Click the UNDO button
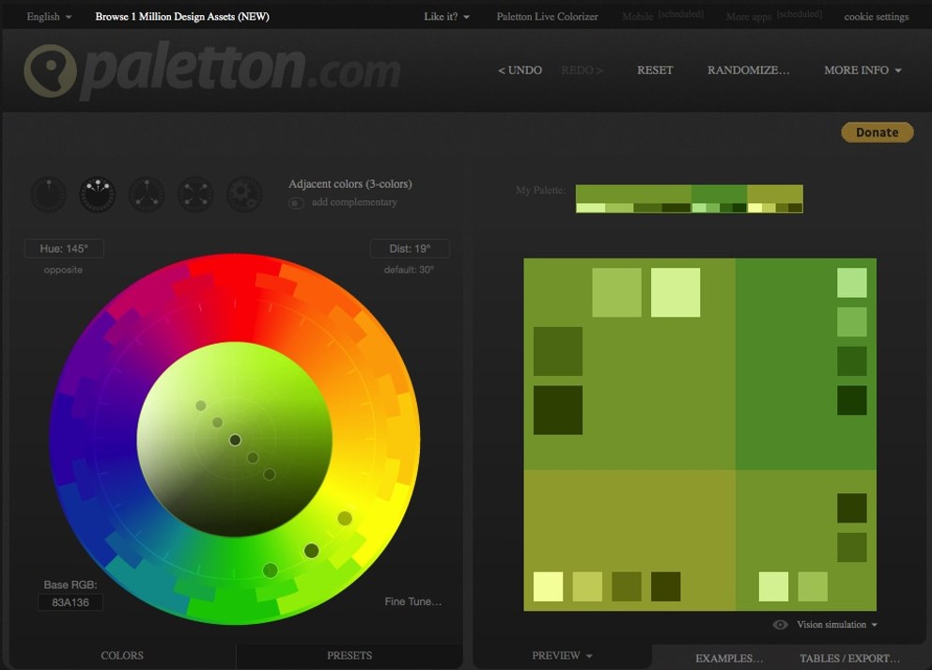 point(520,70)
